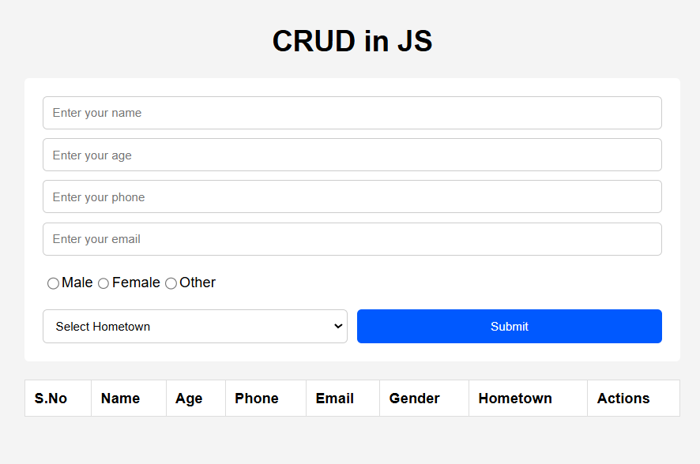Choose the Female gender option
The width and height of the screenshot is (700, 464).
[x=103, y=283]
